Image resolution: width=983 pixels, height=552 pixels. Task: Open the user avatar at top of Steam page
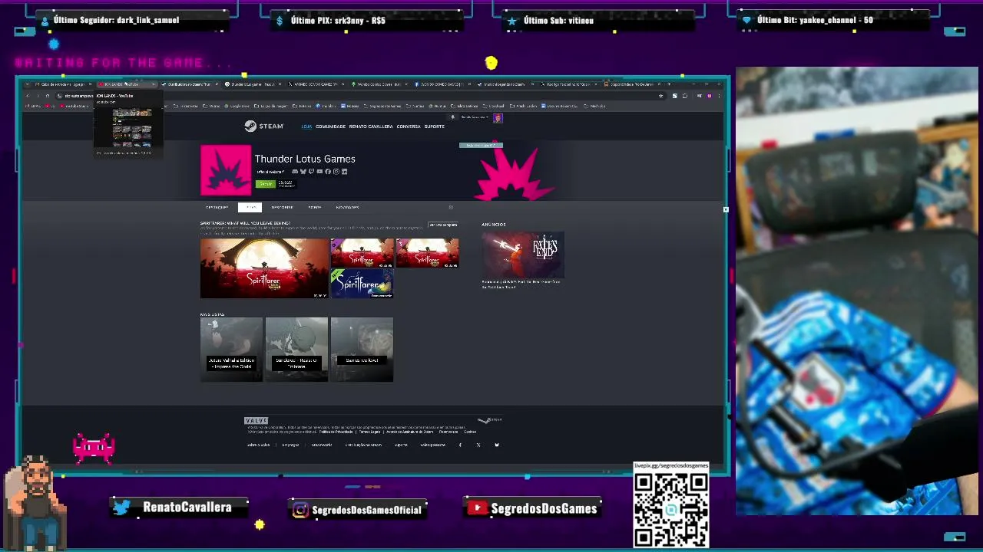(498, 118)
